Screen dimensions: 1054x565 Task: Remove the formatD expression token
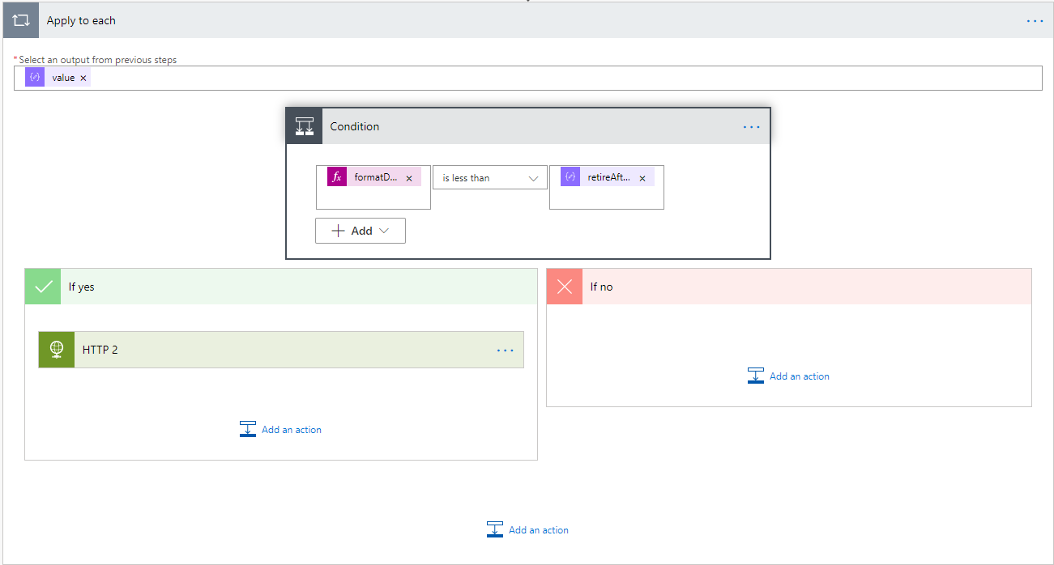409,178
